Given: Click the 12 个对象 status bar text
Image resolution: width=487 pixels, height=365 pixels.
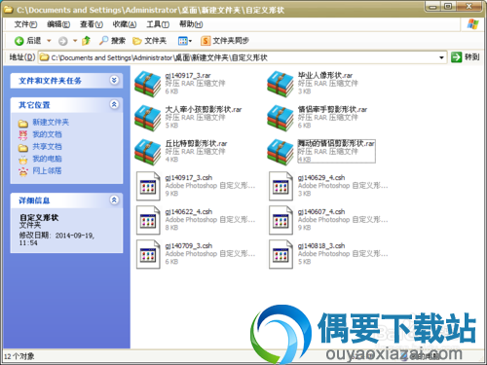Looking at the screenshot, I should (19, 356).
